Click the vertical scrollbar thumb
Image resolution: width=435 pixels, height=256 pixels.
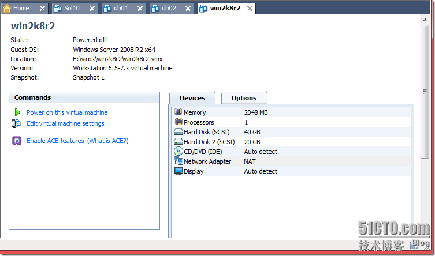tap(425, 92)
